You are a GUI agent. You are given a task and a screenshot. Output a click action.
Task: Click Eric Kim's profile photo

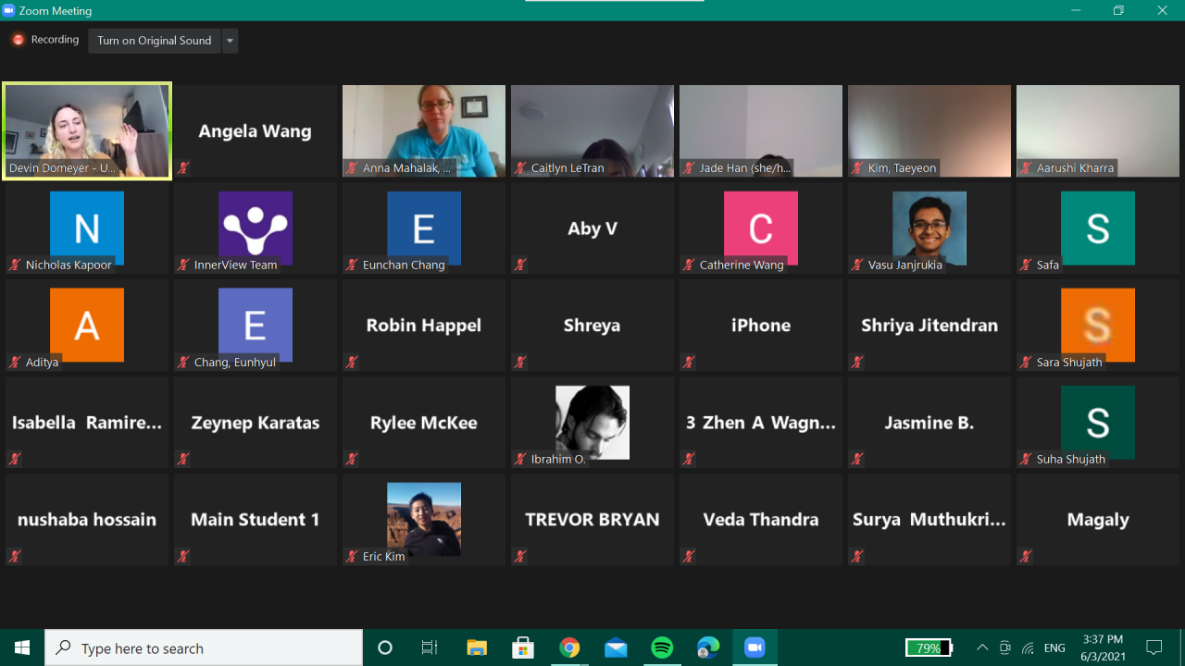coord(424,519)
